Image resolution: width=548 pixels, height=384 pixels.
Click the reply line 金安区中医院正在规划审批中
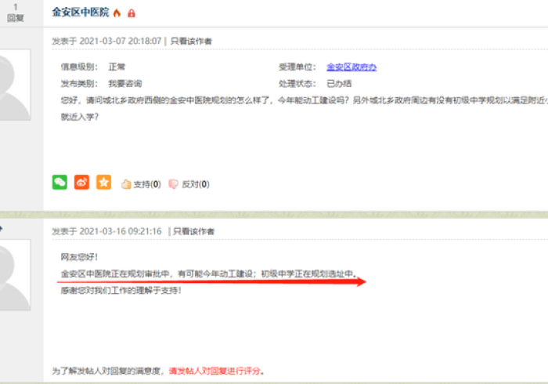coord(115,274)
